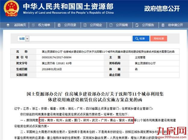188x140 pixels.
Task: Click the paragraph starting 你们报送的利用集体建设用地
Action: pos(74,114)
